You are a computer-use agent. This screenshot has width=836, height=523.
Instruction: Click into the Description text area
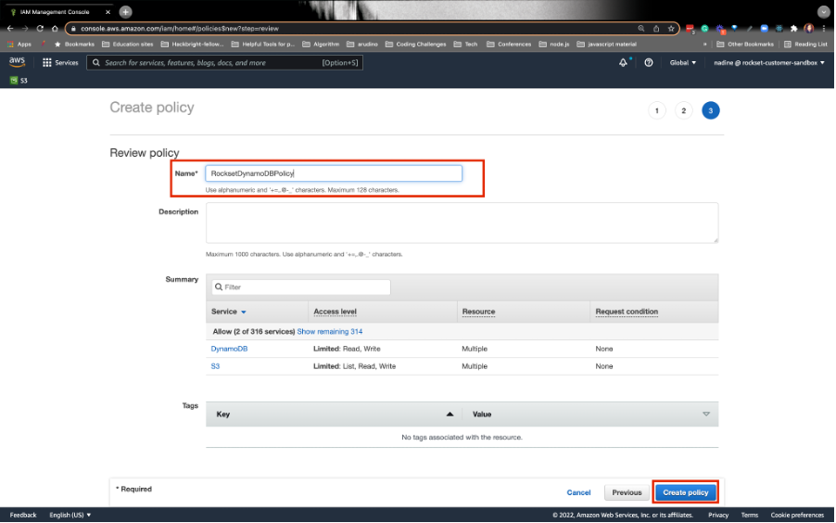coord(462,223)
